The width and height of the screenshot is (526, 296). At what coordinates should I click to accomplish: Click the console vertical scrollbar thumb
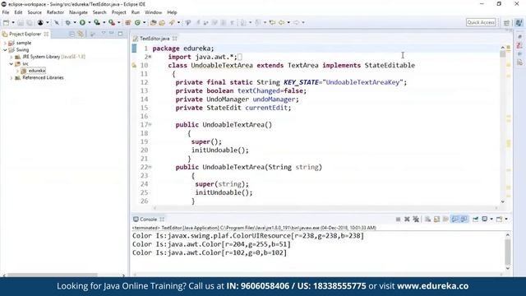[x=508, y=252]
